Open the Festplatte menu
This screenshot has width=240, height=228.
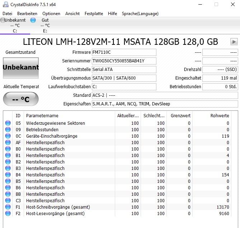click(94, 14)
